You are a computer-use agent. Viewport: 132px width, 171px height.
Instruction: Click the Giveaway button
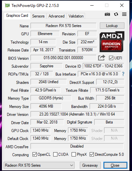pos(90,165)
